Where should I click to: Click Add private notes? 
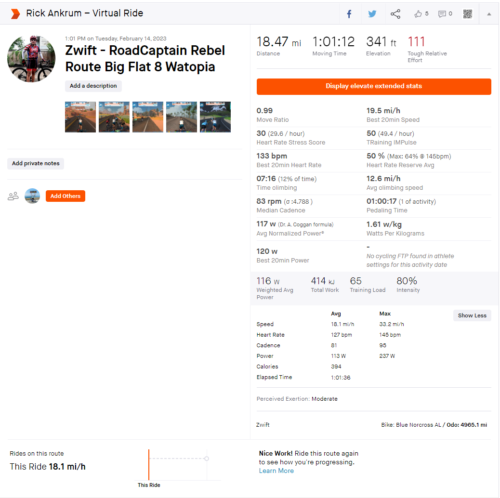click(36, 163)
